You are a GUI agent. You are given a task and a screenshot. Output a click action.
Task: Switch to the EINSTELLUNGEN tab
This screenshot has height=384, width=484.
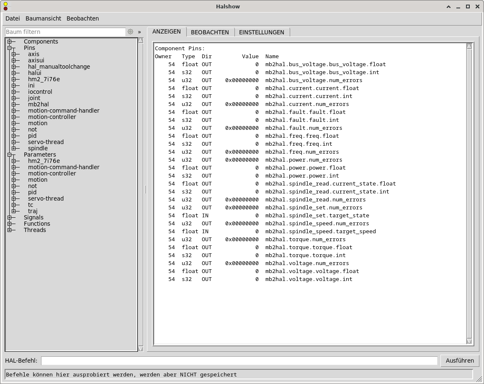pyautogui.click(x=261, y=32)
